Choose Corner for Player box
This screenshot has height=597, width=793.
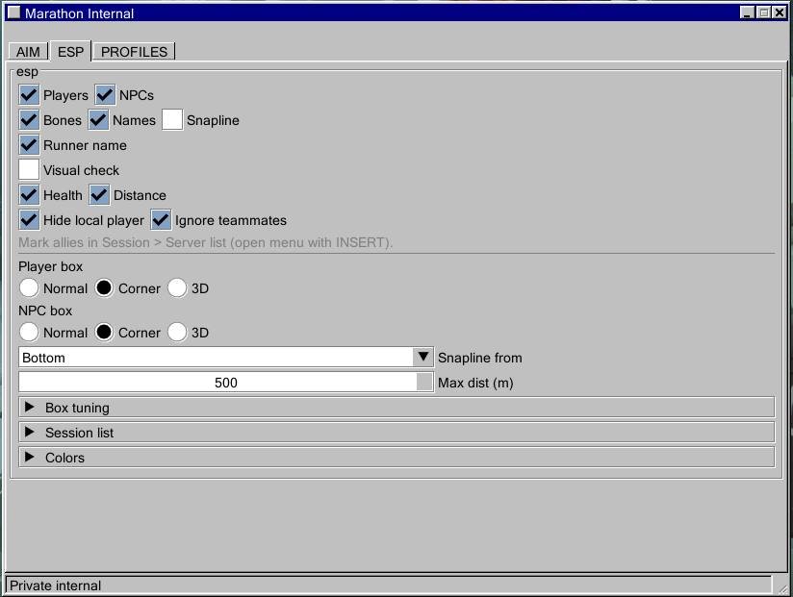pos(104,287)
